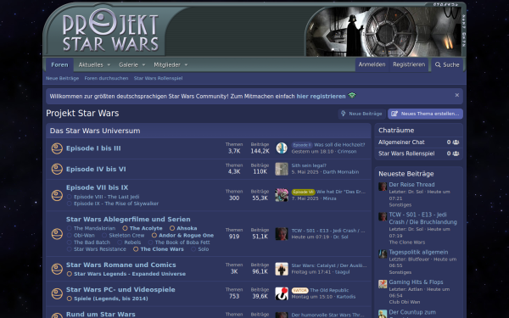509x318 pixels.
Task: Open the Episode I bis III forum
Action: [x=93, y=148]
